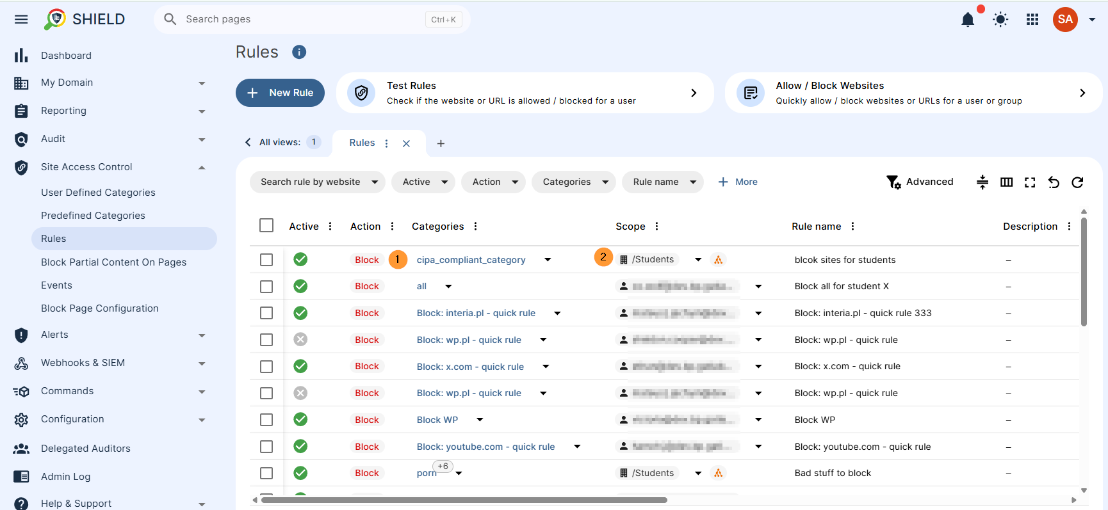1108x510 pixels.
Task: Click the green active status of 'Block all for student X'
Action: click(x=300, y=286)
